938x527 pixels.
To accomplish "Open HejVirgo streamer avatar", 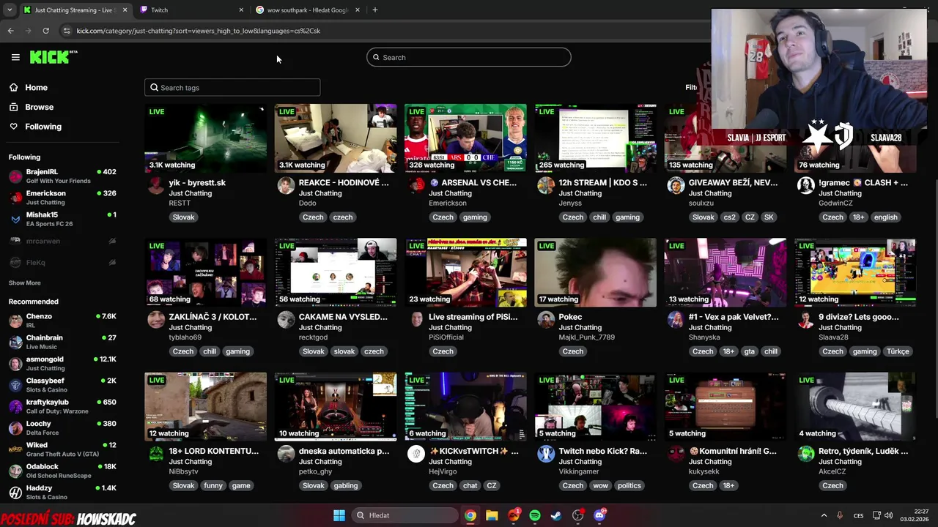I will click(x=416, y=454).
